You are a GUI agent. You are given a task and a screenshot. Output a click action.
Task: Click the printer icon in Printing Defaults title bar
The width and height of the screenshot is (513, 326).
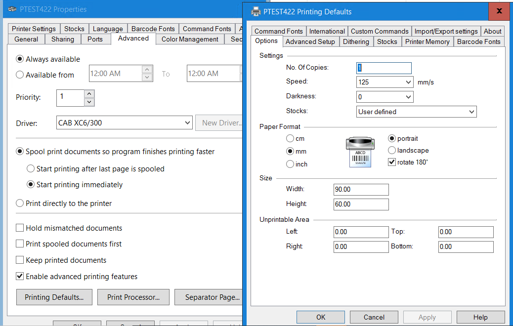point(256,12)
